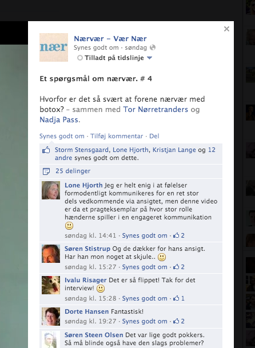Like the post via Synes godt om

[62, 136]
